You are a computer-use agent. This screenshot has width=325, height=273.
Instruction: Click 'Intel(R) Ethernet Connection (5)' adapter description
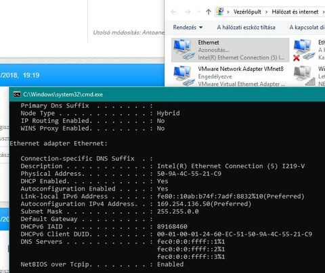pyautogui.click(x=241, y=57)
